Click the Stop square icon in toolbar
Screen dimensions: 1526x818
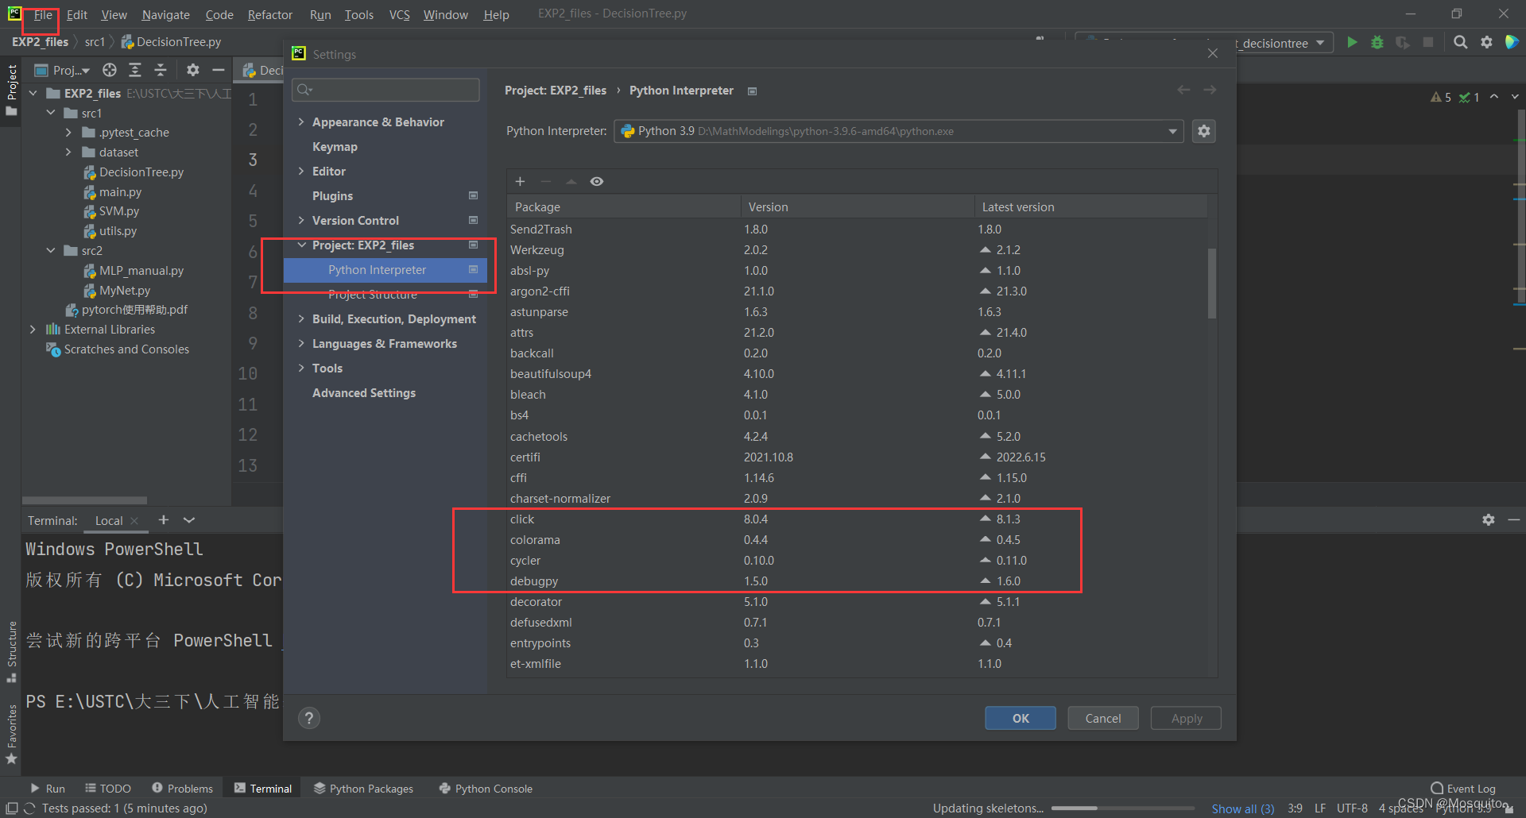[x=1428, y=42]
